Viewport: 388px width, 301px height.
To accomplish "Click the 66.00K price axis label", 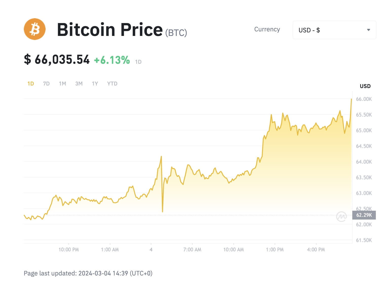I will click(x=364, y=99).
